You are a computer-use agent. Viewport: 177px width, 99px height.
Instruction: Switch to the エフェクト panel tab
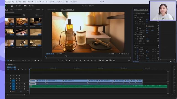click(29, 9)
